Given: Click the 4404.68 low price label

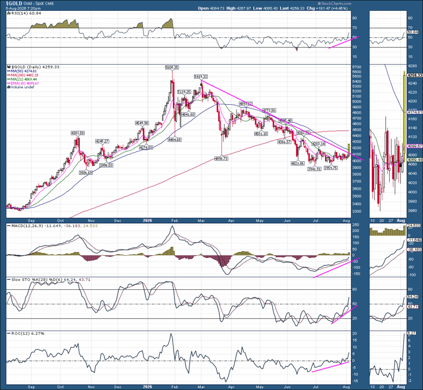Looking at the screenshot, I should [x=174, y=140].
